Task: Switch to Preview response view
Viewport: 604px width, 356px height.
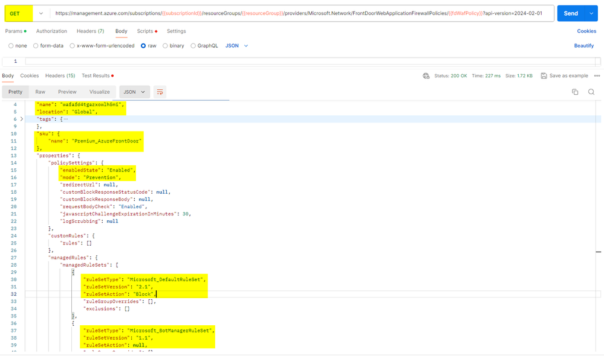Action: point(67,92)
